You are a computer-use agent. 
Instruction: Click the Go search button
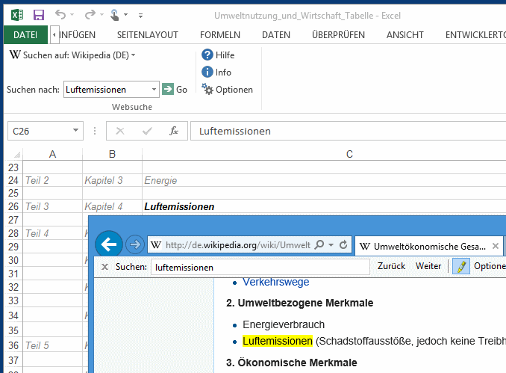coord(175,89)
